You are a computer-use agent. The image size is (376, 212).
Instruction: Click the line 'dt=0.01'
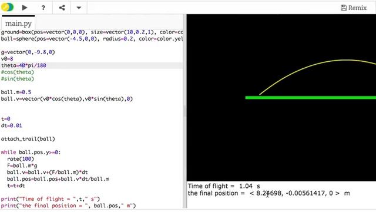click(12, 125)
